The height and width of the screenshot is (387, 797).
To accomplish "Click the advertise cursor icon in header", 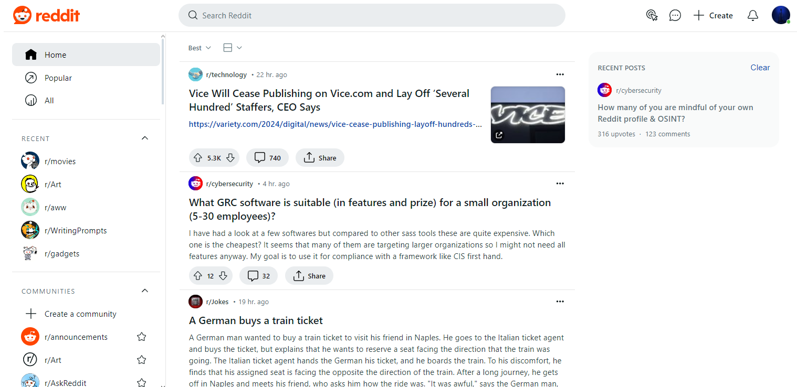I will (652, 15).
